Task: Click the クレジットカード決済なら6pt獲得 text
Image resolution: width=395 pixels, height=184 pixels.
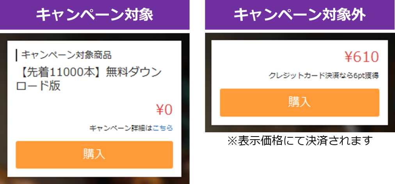Action: click(x=324, y=76)
